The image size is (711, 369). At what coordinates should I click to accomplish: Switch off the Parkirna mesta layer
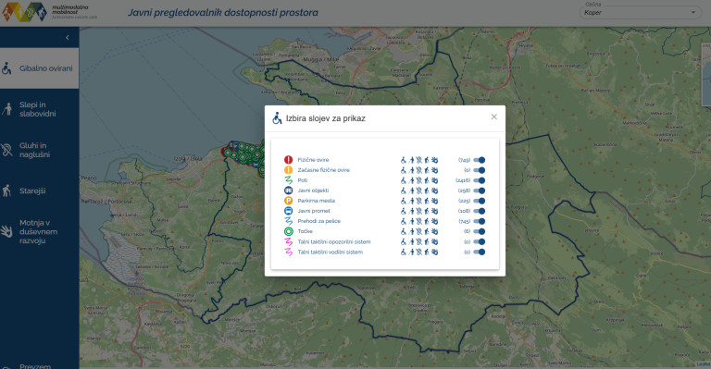click(480, 201)
